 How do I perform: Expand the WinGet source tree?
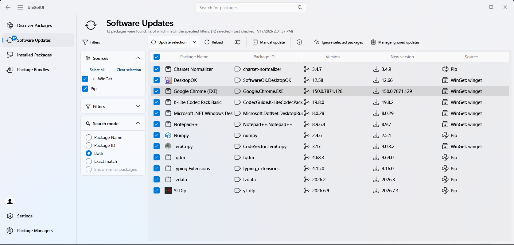point(94,79)
